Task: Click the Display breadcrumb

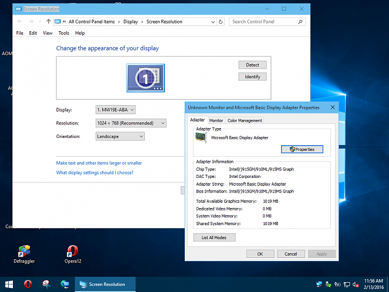Action: (x=131, y=22)
